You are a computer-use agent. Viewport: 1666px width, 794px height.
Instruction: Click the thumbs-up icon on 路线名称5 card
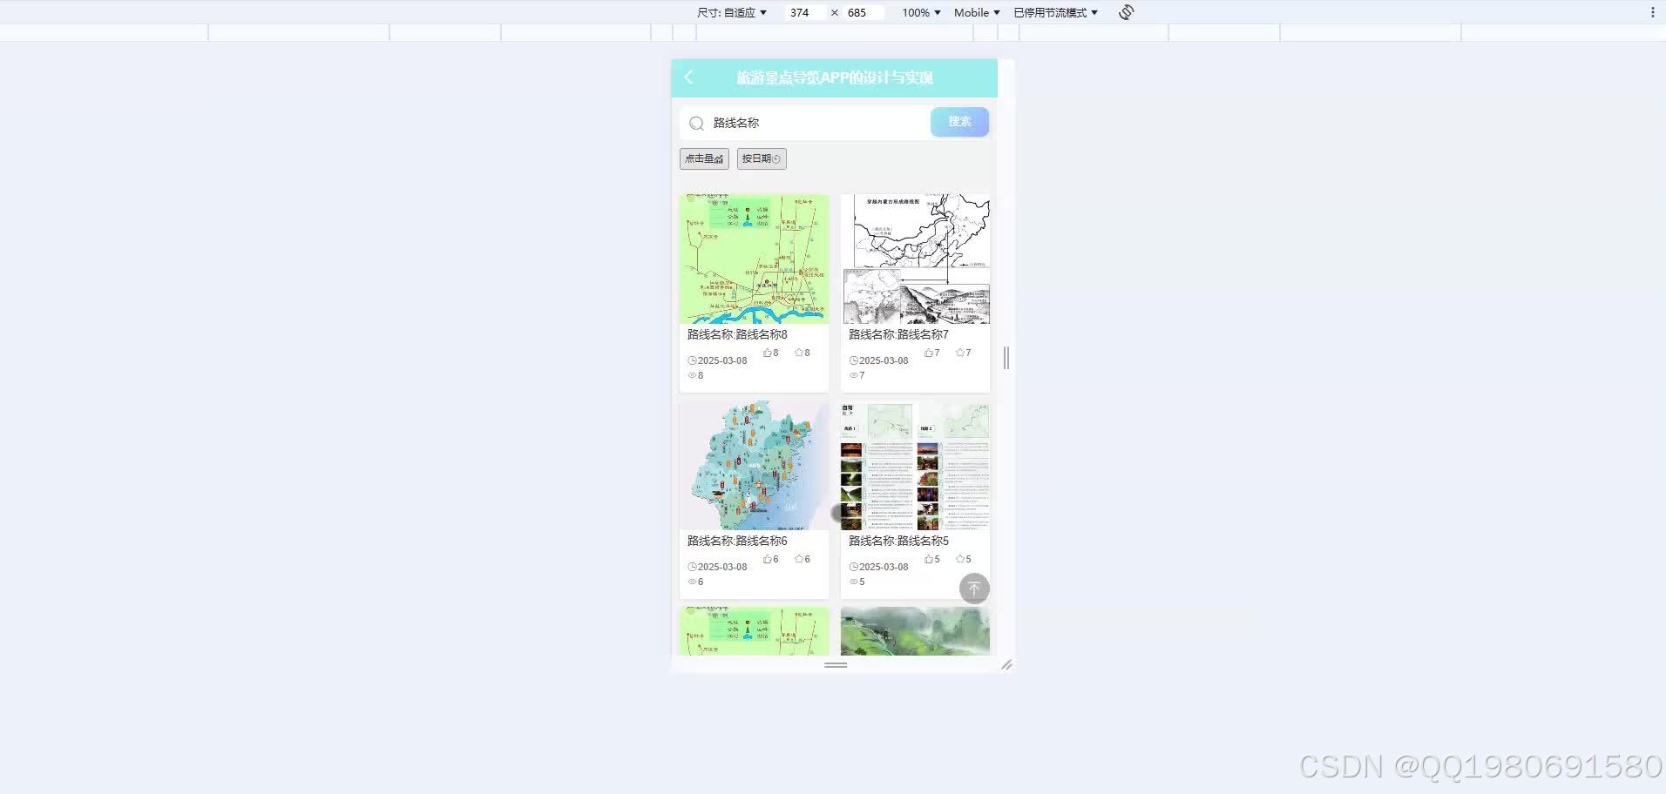(x=927, y=559)
